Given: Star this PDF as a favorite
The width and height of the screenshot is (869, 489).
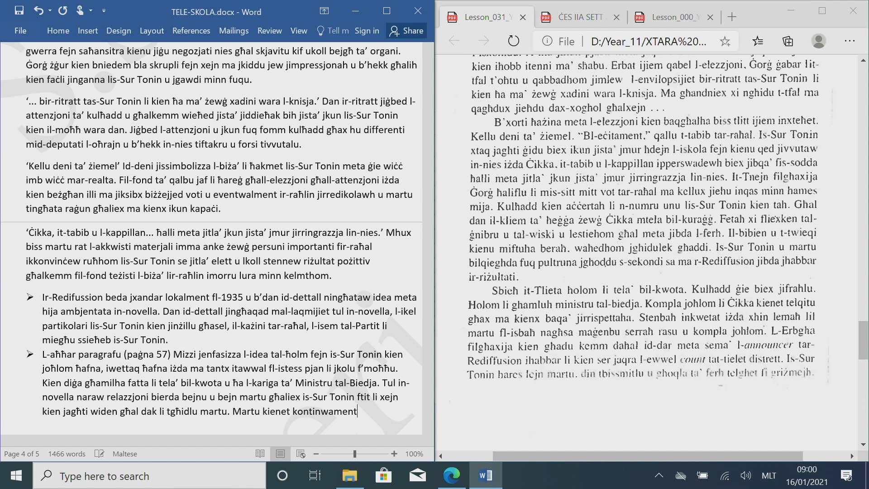Looking at the screenshot, I should point(725,41).
